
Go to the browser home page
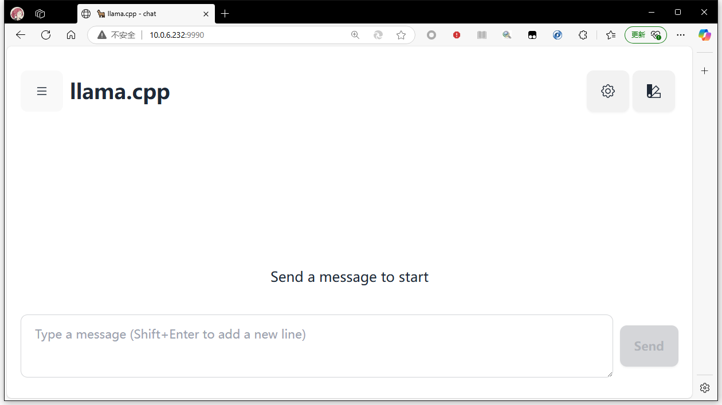[x=71, y=35]
